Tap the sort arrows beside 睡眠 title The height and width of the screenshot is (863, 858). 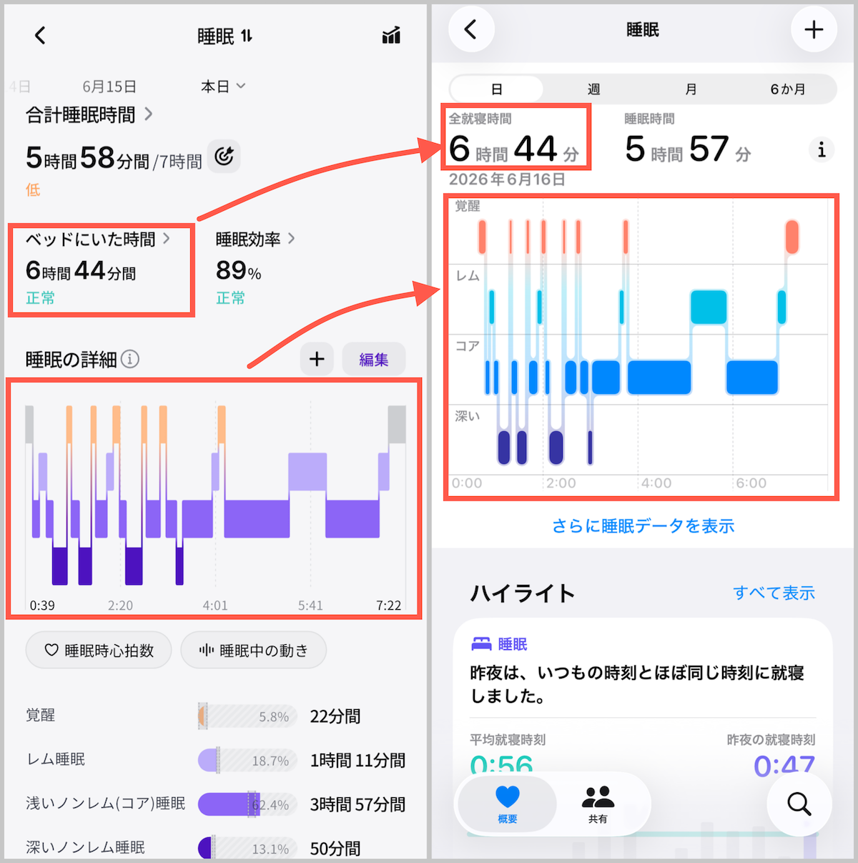pos(247,36)
